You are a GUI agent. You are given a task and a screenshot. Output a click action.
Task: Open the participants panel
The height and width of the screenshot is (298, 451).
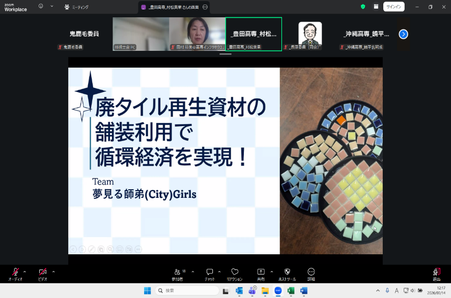177,273
